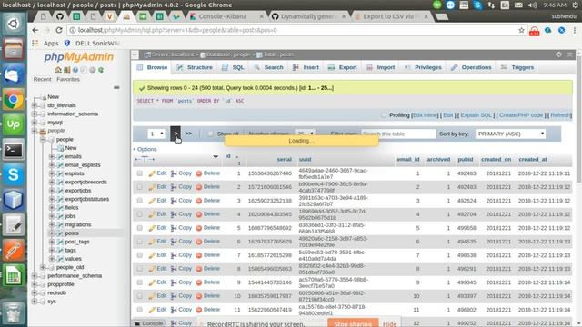Click Copy icon for row 3
The image size is (582, 327).
click(174, 201)
